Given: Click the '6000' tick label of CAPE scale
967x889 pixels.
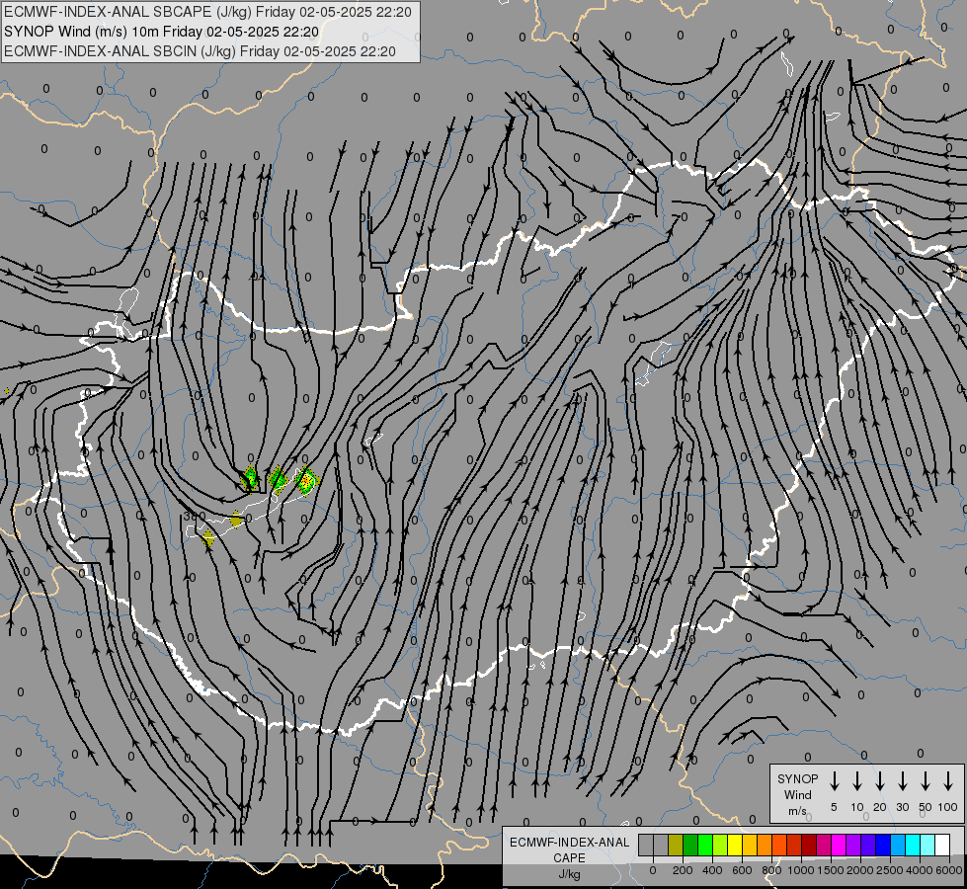Looking at the screenshot, I should (x=949, y=870).
